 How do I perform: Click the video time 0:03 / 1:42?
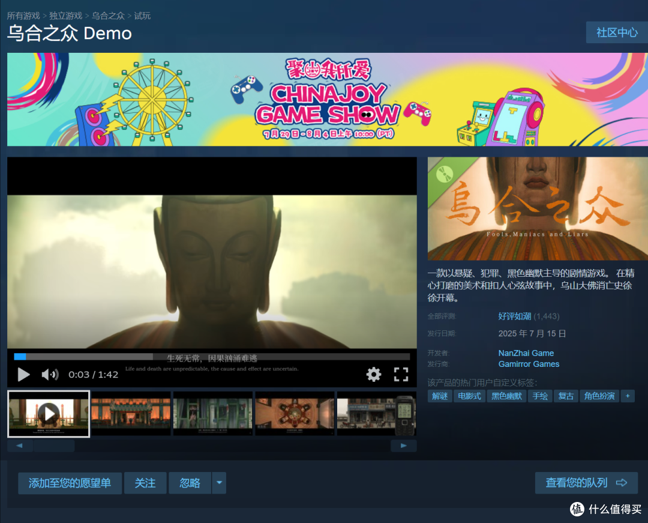(x=94, y=375)
